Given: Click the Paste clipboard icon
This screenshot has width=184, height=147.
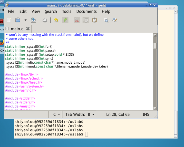Looking at the screenshot, I should (94, 20).
